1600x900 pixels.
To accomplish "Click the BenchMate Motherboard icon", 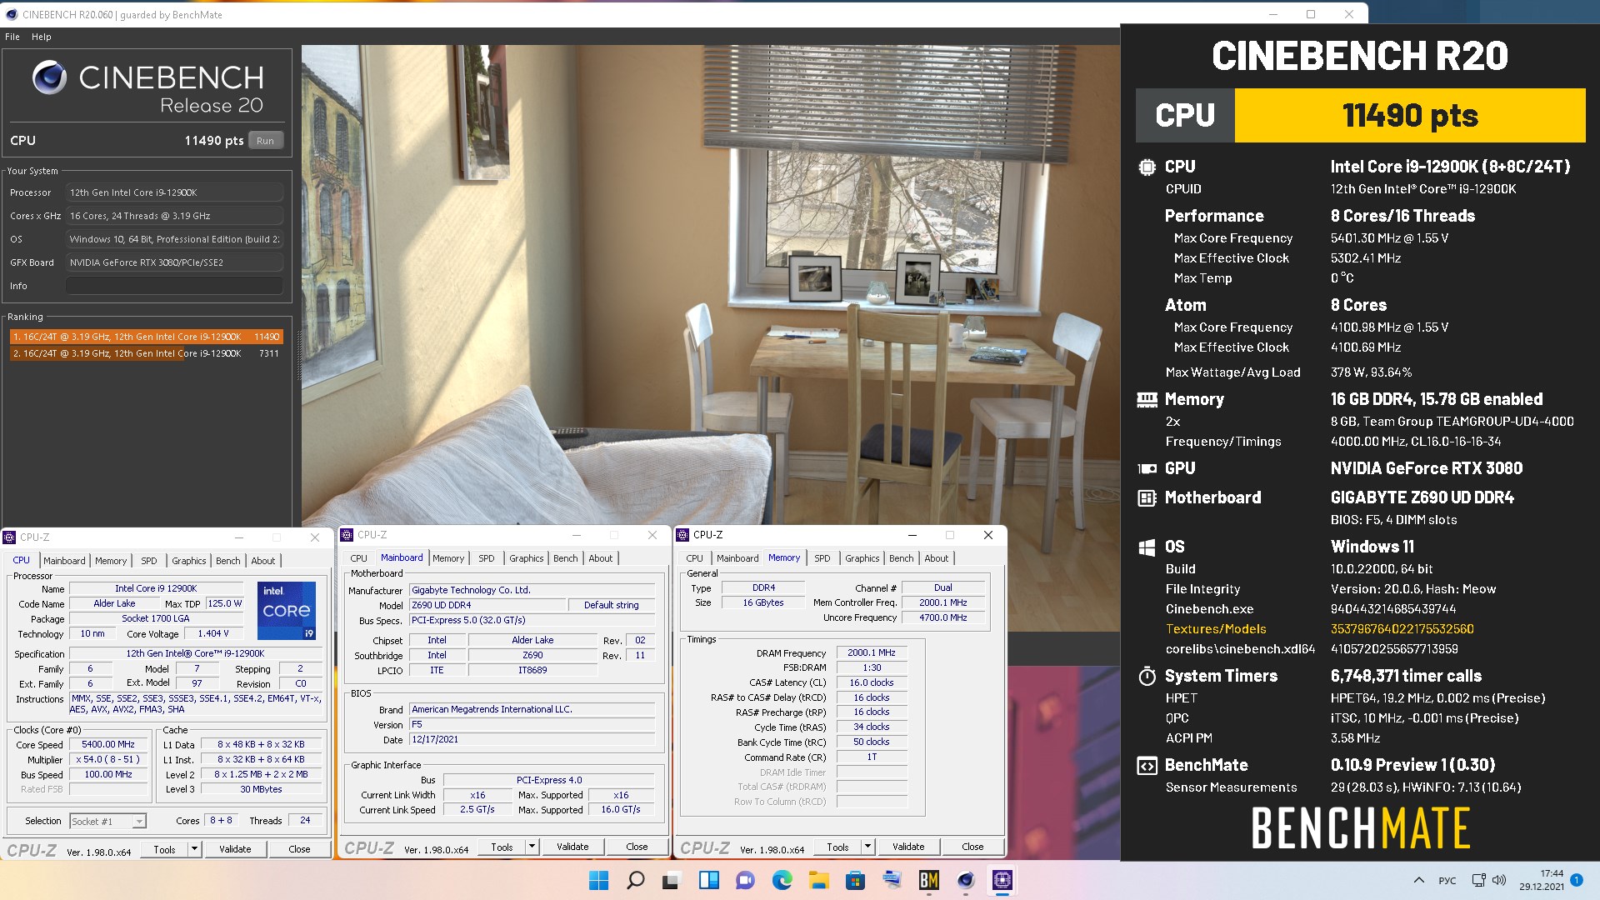I will 1147,497.
